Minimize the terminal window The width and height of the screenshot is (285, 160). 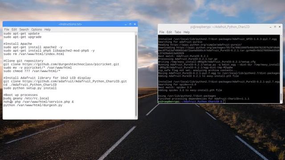pos(270,27)
